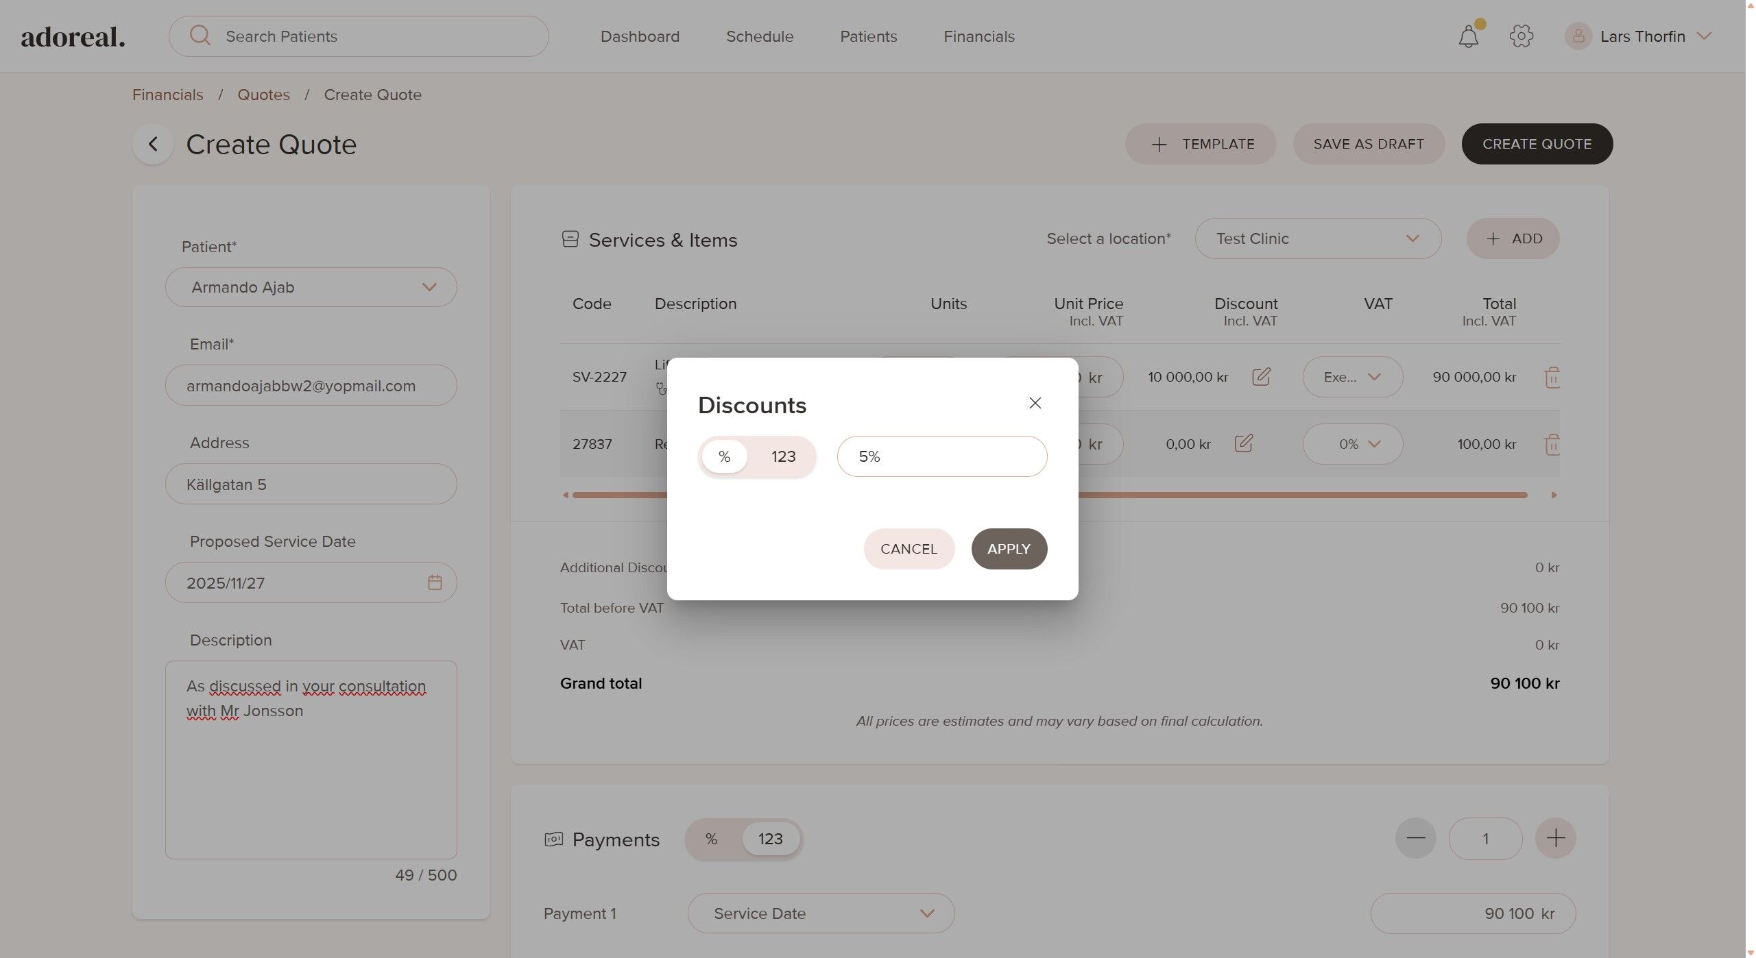Image resolution: width=1756 pixels, height=958 pixels.
Task: Open the Proposed Service Date calendar icon
Action: 435,582
